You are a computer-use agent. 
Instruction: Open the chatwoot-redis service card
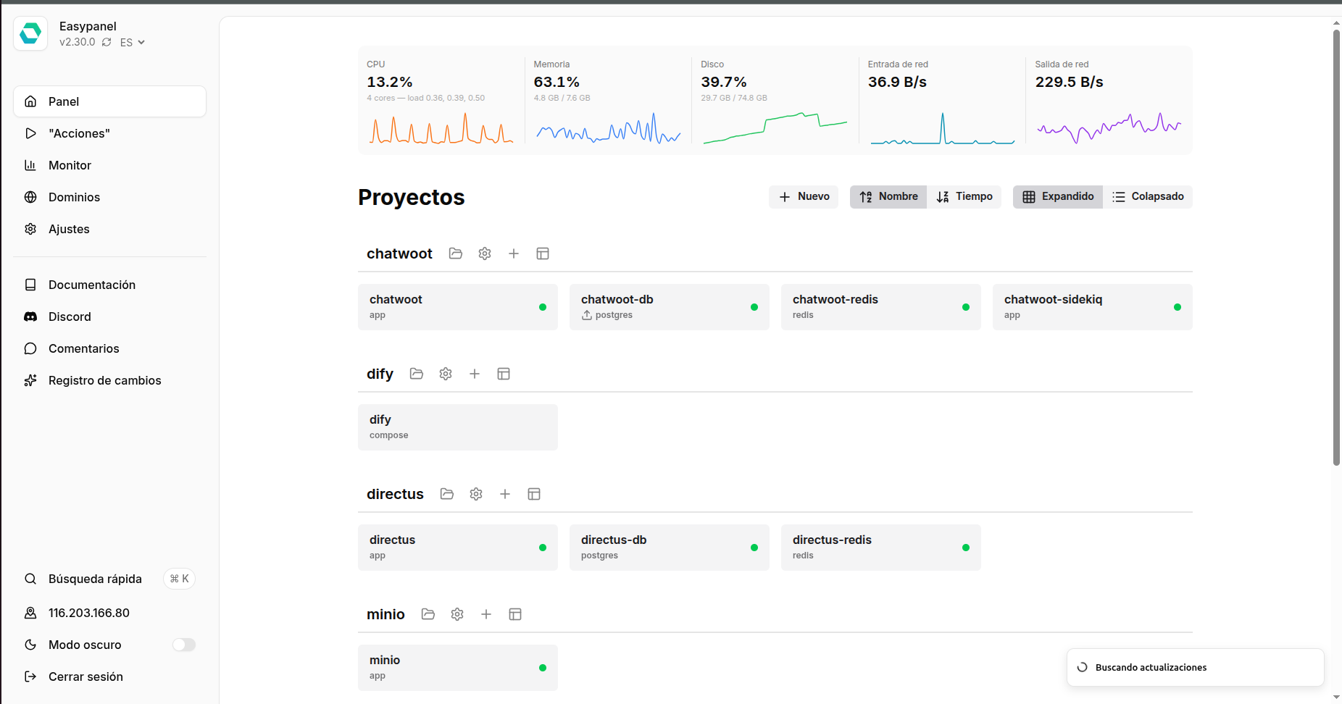point(881,307)
